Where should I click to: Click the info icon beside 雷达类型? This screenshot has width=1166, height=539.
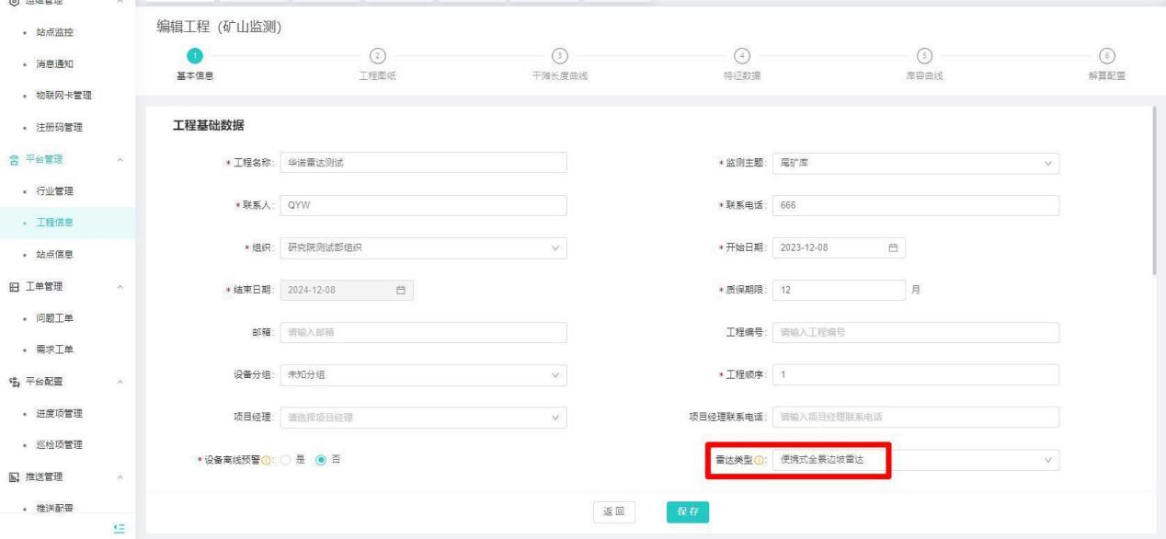click(760, 460)
